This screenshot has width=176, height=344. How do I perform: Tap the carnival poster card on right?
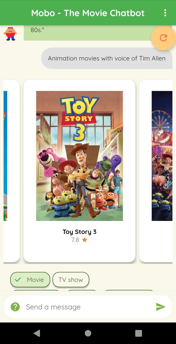(157, 171)
